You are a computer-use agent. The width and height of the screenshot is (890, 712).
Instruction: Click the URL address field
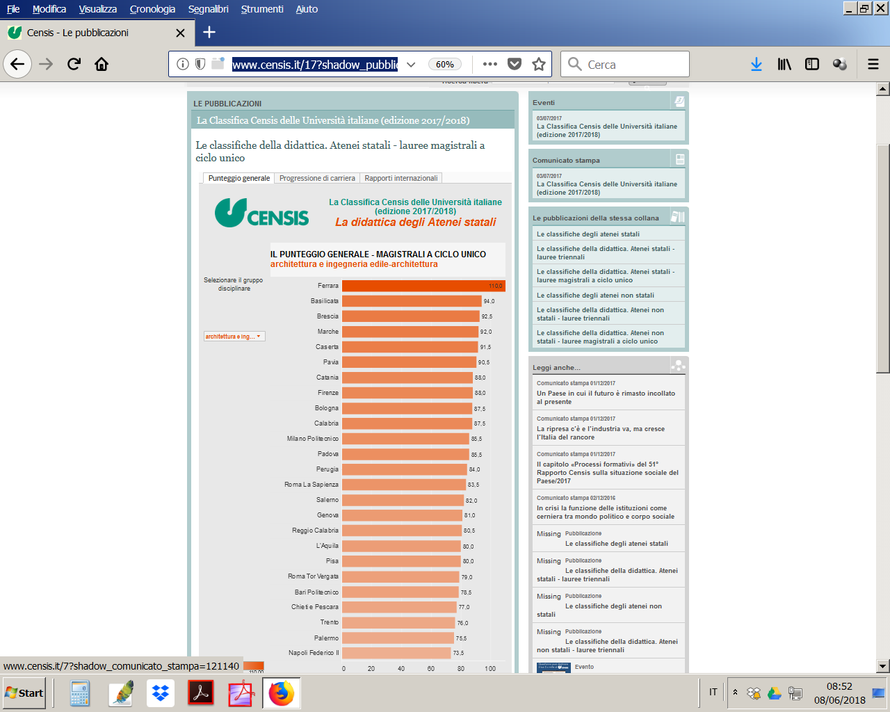315,65
